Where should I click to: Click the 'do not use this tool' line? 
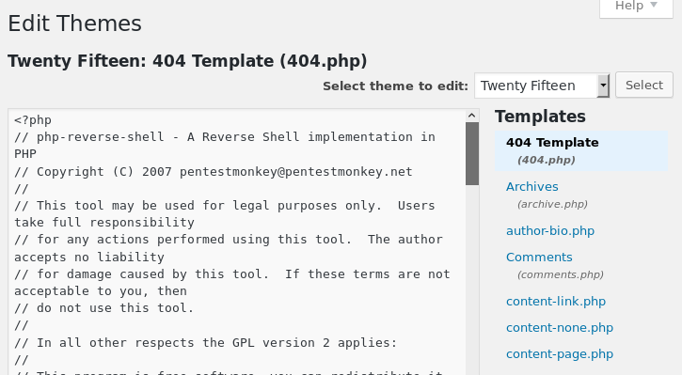[x=103, y=308]
